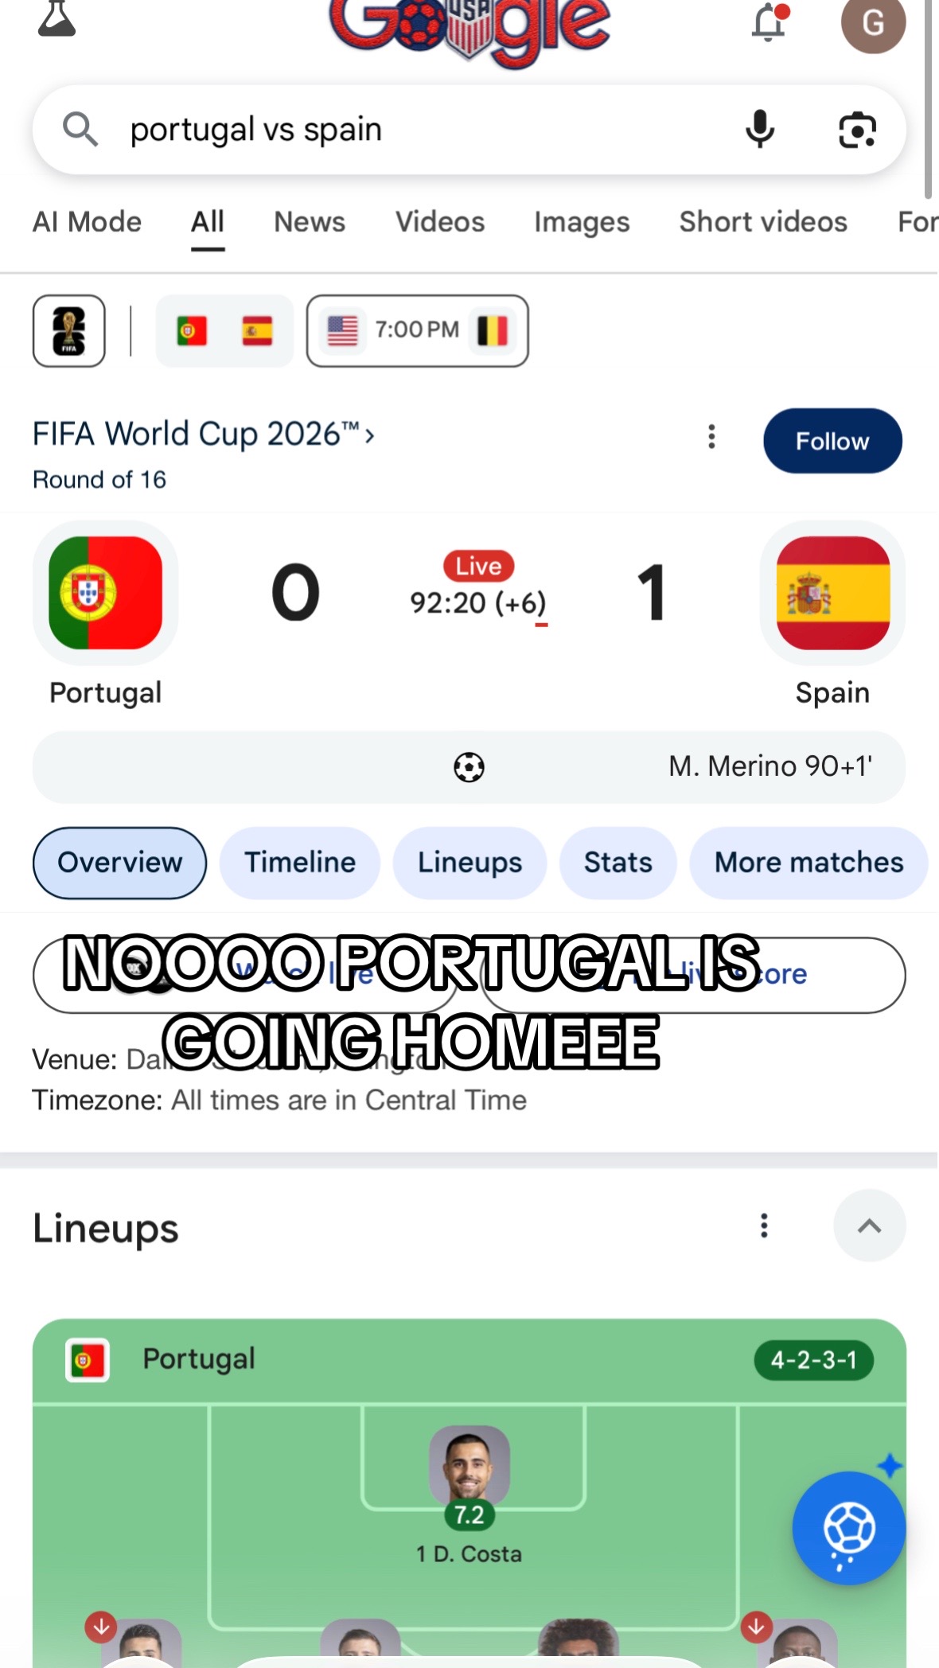
Task: Select the USA vs Belgium 7:00 PM match
Action: (417, 331)
